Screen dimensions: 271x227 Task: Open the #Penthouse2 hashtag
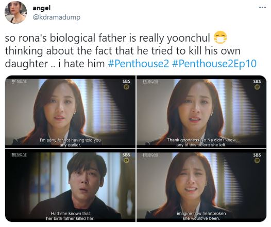138,64
